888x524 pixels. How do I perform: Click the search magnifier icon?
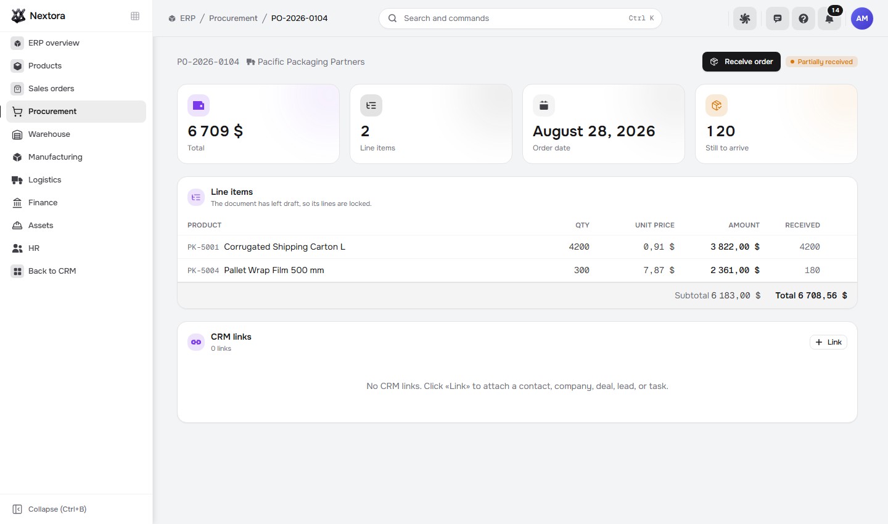point(392,18)
